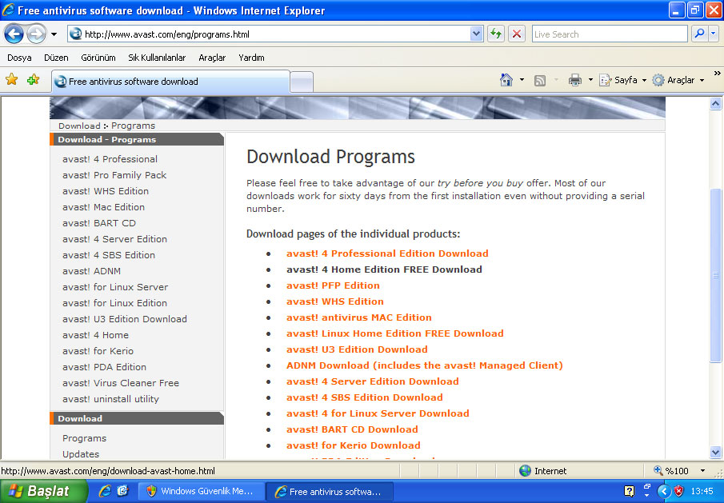Screen dimensions: 724x503
Task: Open the Araçlar gear toolbar menu
Action: point(678,80)
